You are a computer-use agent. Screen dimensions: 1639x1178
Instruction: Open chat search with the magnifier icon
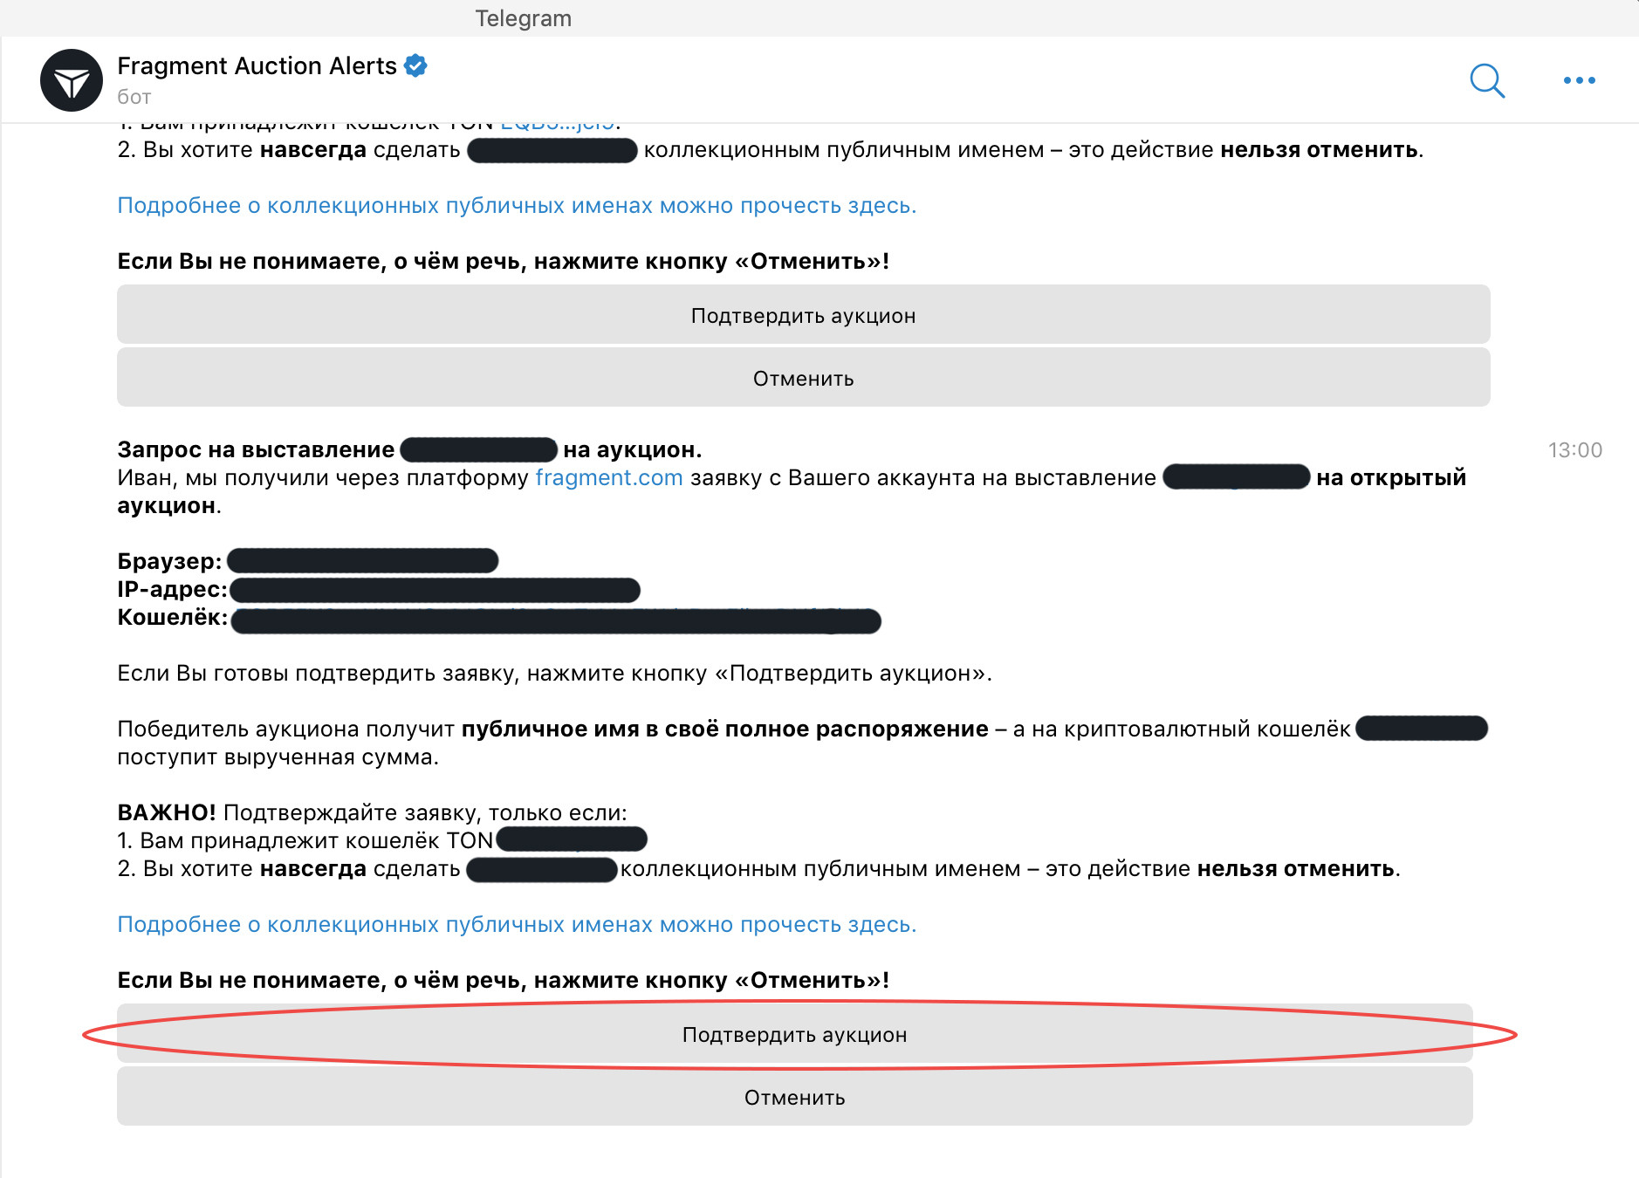(x=1487, y=80)
